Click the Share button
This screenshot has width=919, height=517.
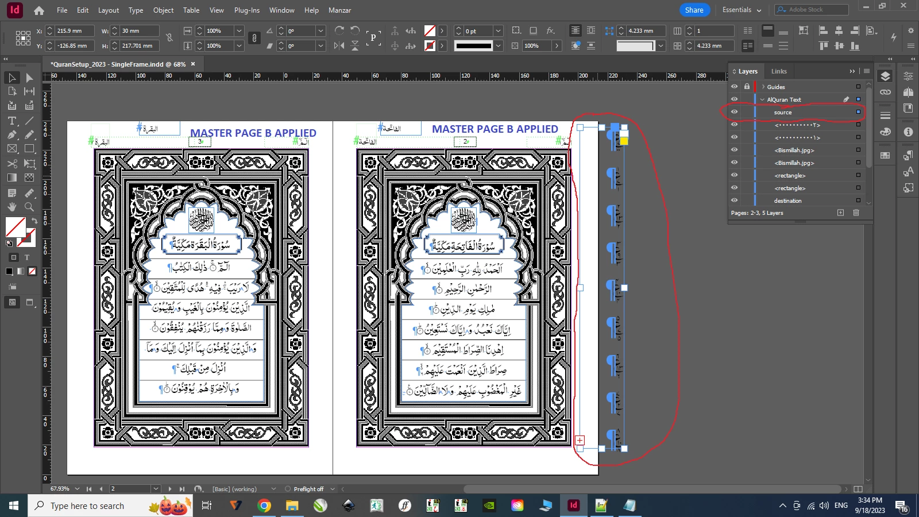(694, 10)
